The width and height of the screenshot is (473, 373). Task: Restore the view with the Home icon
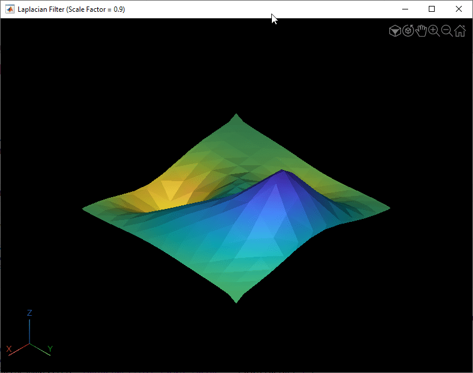pyautogui.click(x=459, y=31)
